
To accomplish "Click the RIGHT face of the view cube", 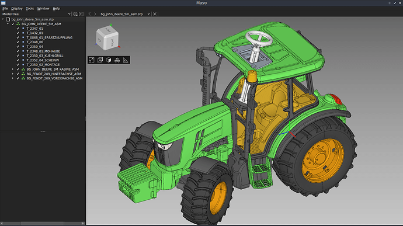I will pyautogui.click(x=113, y=43).
